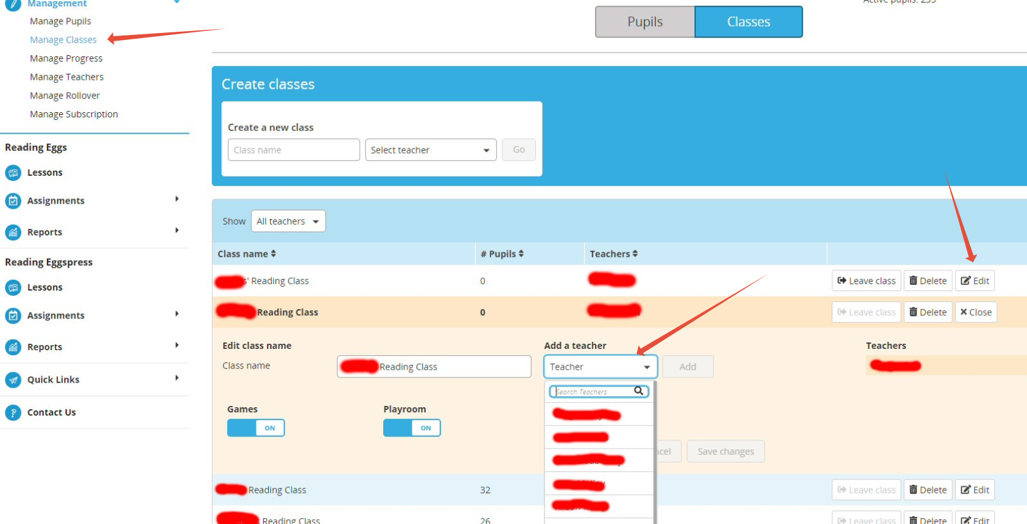This screenshot has height=524, width=1027.
Task: Click the Save changes button
Action: coord(726,452)
